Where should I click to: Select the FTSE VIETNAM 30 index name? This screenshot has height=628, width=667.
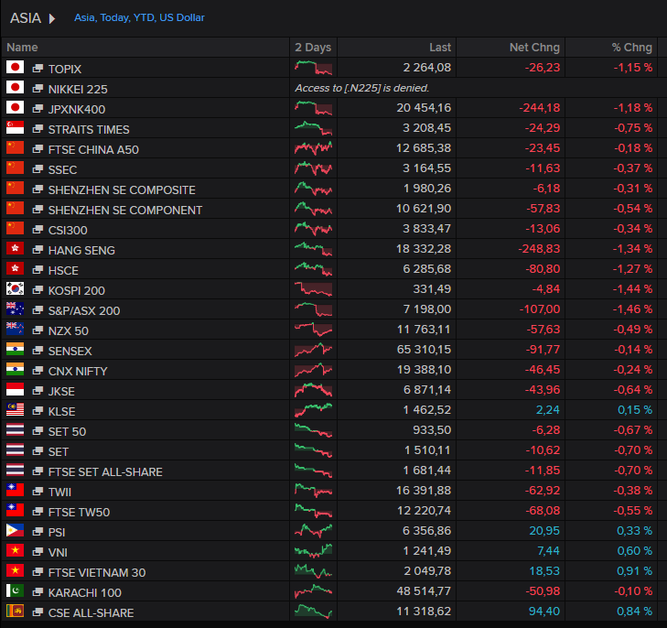pyautogui.click(x=97, y=573)
